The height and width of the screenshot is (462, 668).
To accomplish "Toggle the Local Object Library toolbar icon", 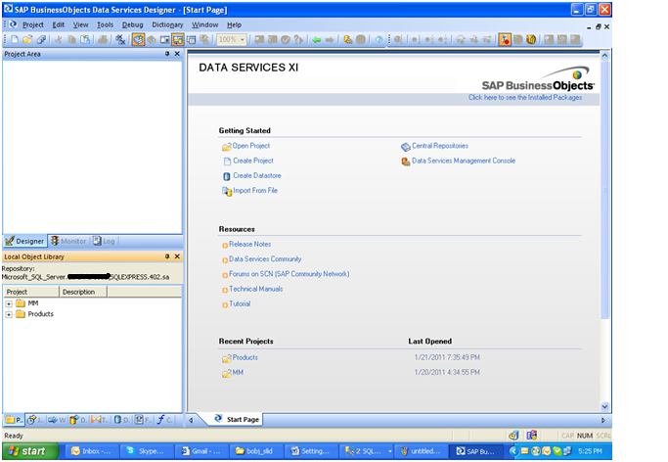I will pyautogui.click(x=138, y=39).
